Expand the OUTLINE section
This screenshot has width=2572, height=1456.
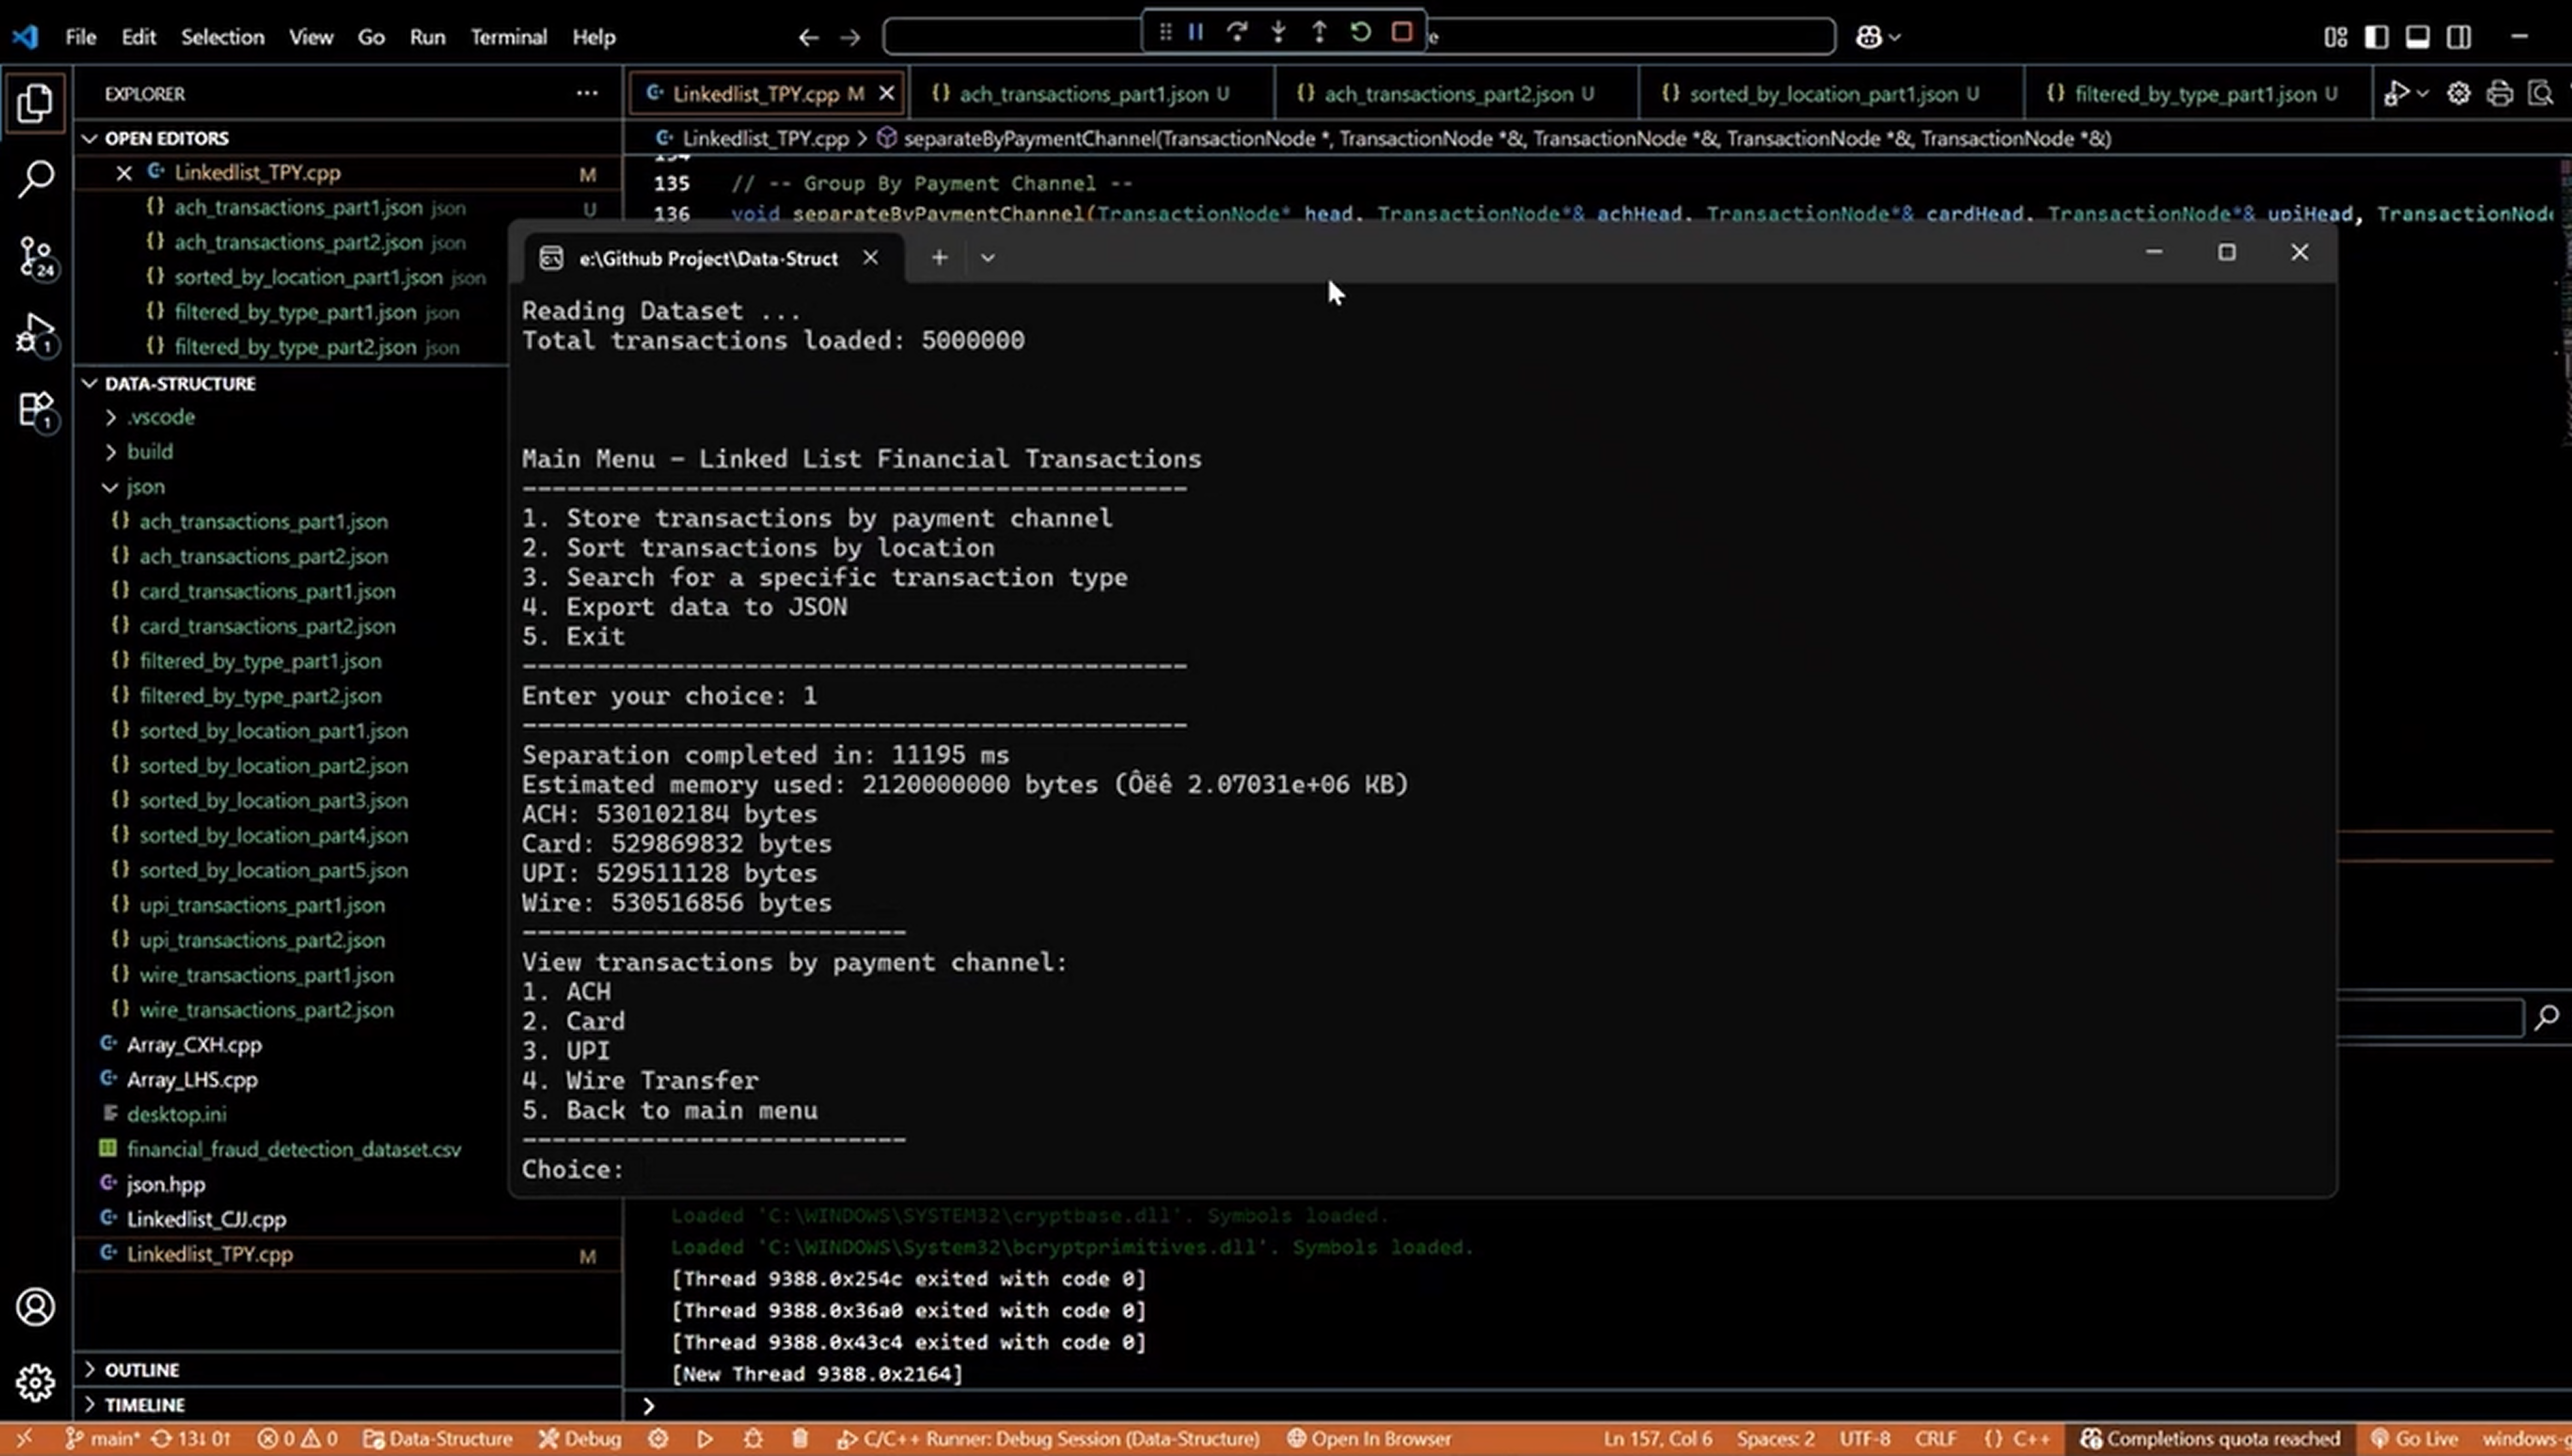[x=141, y=1370]
